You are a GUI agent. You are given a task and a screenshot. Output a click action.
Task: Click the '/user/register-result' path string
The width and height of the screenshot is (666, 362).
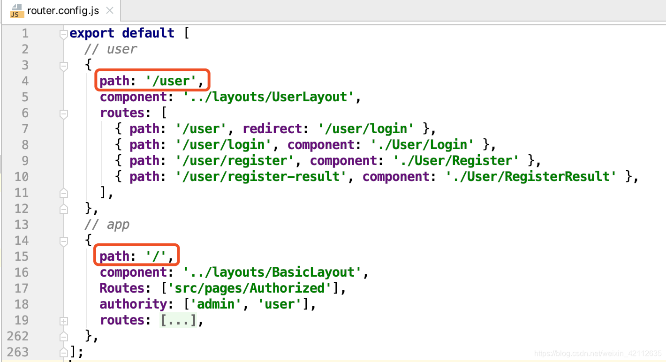(x=261, y=177)
